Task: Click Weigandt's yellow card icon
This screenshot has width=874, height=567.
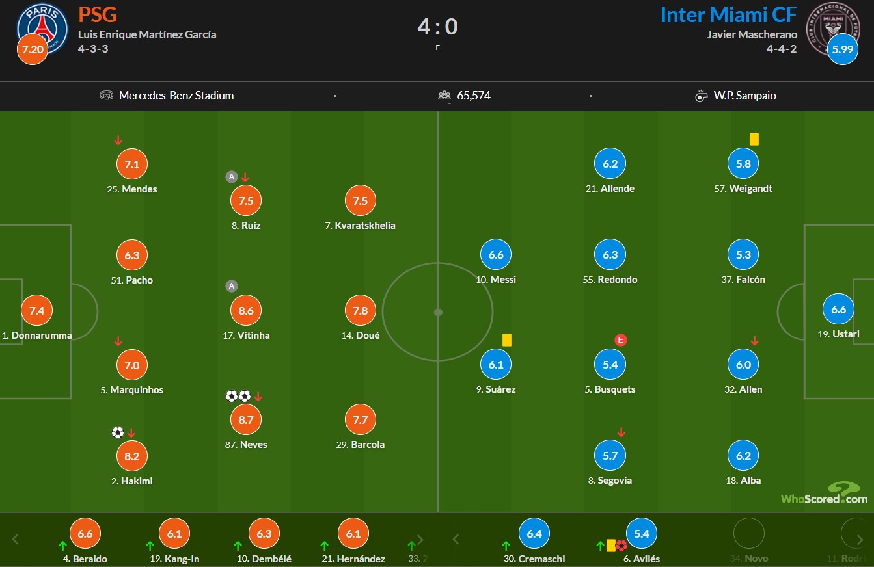Action: pyautogui.click(x=754, y=139)
